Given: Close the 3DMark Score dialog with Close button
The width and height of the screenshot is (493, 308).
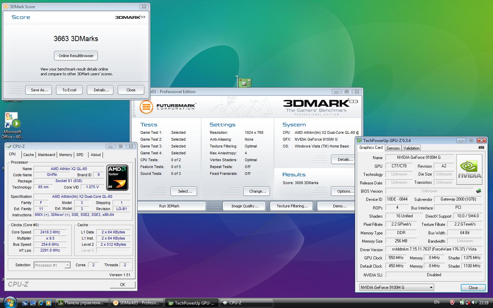Looking at the screenshot, I should [x=131, y=90].
